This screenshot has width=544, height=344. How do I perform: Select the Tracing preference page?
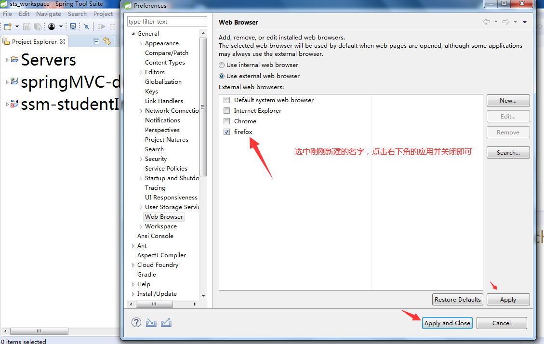(155, 187)
